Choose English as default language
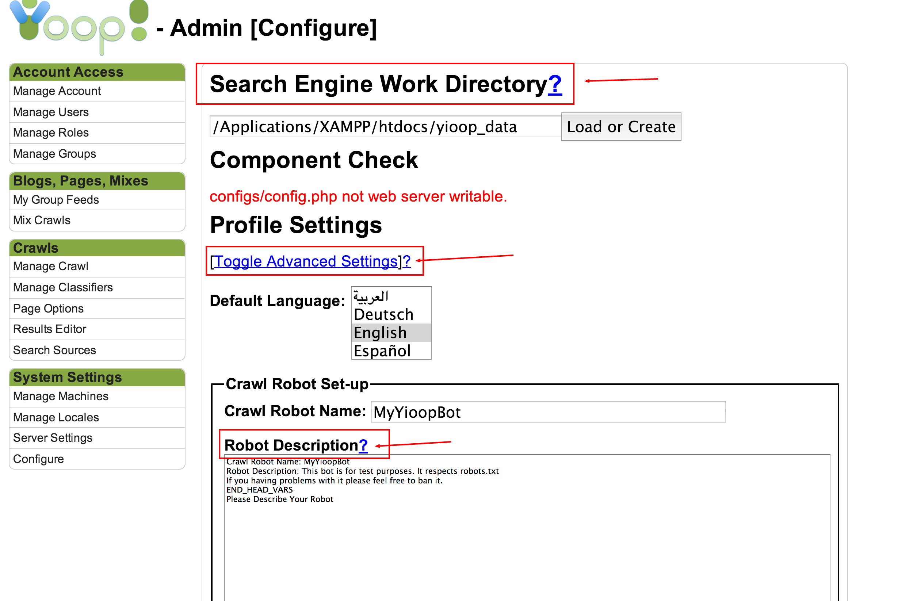This screenshot has width=917, height=601. pos(391,333)
